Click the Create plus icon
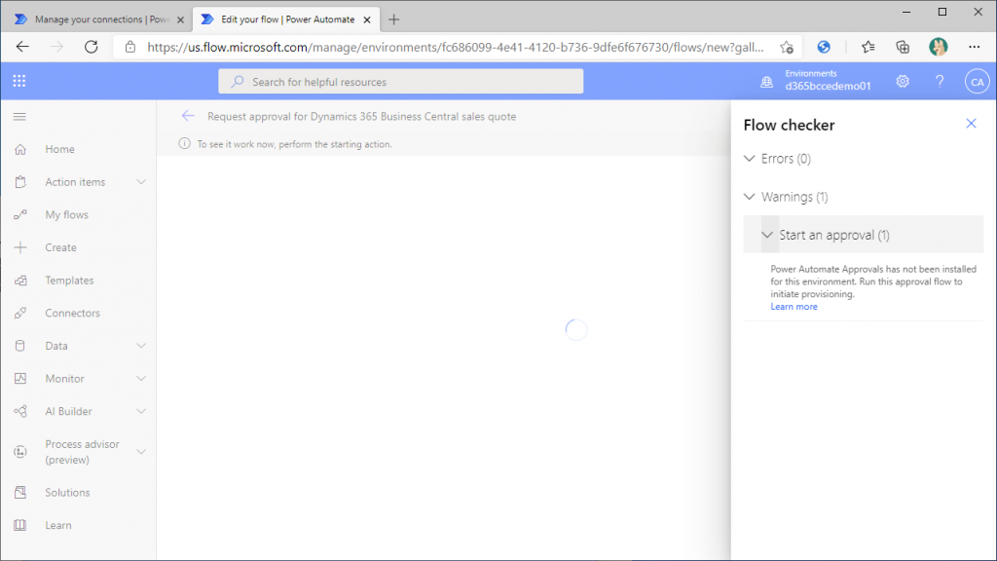 coord(20,247)
